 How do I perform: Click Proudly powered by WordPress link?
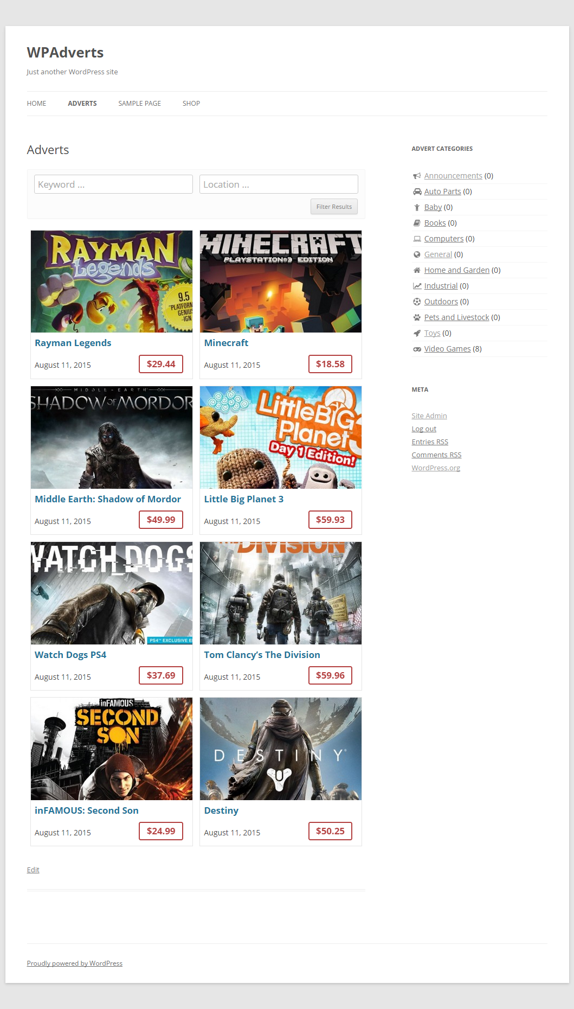point(75,963)
